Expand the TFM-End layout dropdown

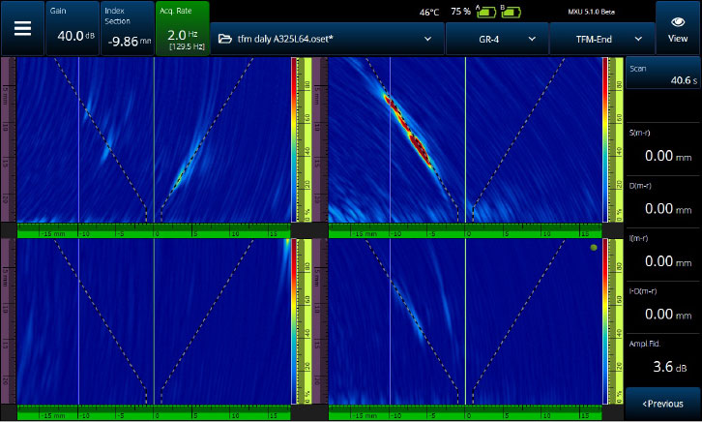600,39
